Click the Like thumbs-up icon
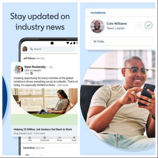158x158 pixels. coord(30,138)
